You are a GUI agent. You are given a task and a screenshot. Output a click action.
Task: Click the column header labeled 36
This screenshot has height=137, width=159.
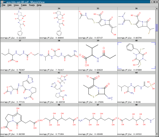136,8
